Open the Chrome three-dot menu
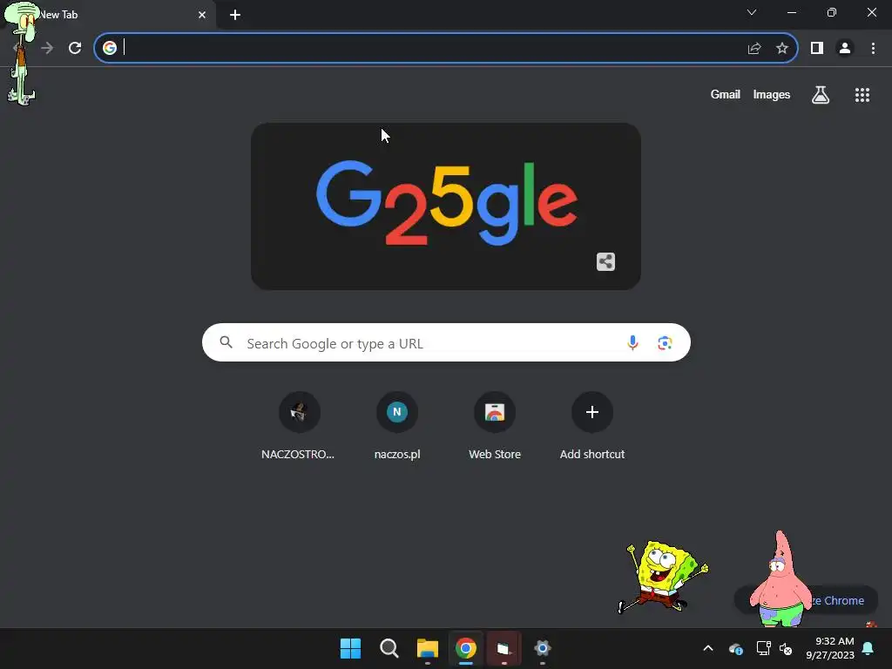The width and height of the screenshot is (892, 669). [873, 48]
